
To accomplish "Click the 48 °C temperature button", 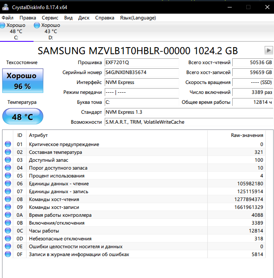I will (x=23, y=116).
